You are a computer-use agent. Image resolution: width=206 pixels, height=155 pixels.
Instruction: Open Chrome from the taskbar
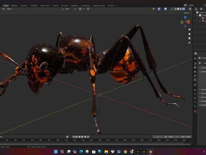coord(125,152)
